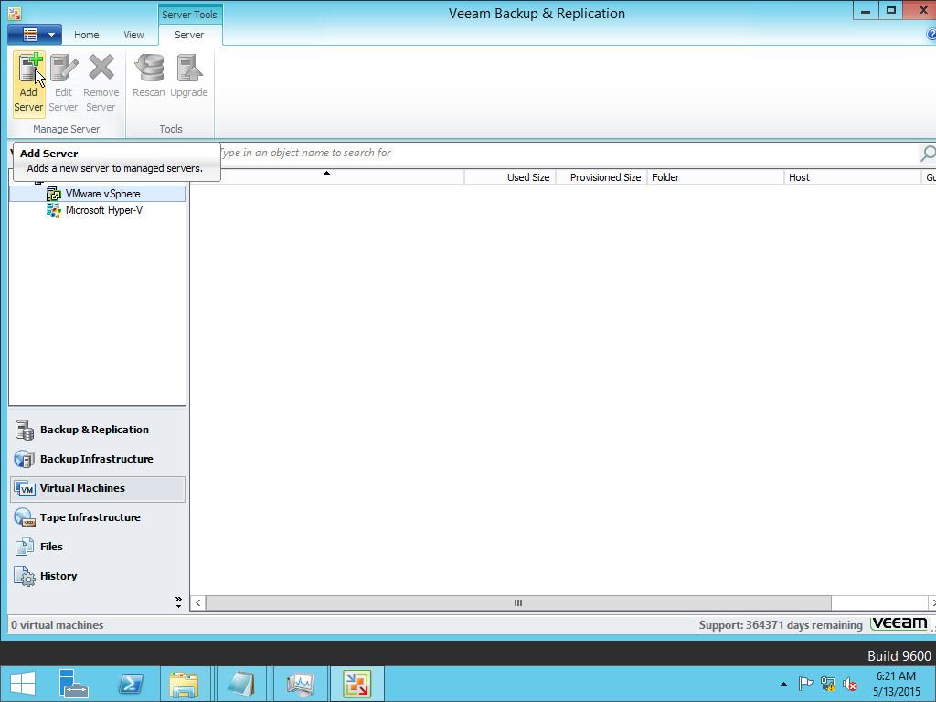Image resolution: width=936 pixels, height=702 pixels.
Task: Click the Virtual Machines VM icon
Action: [x=25, y=488]
